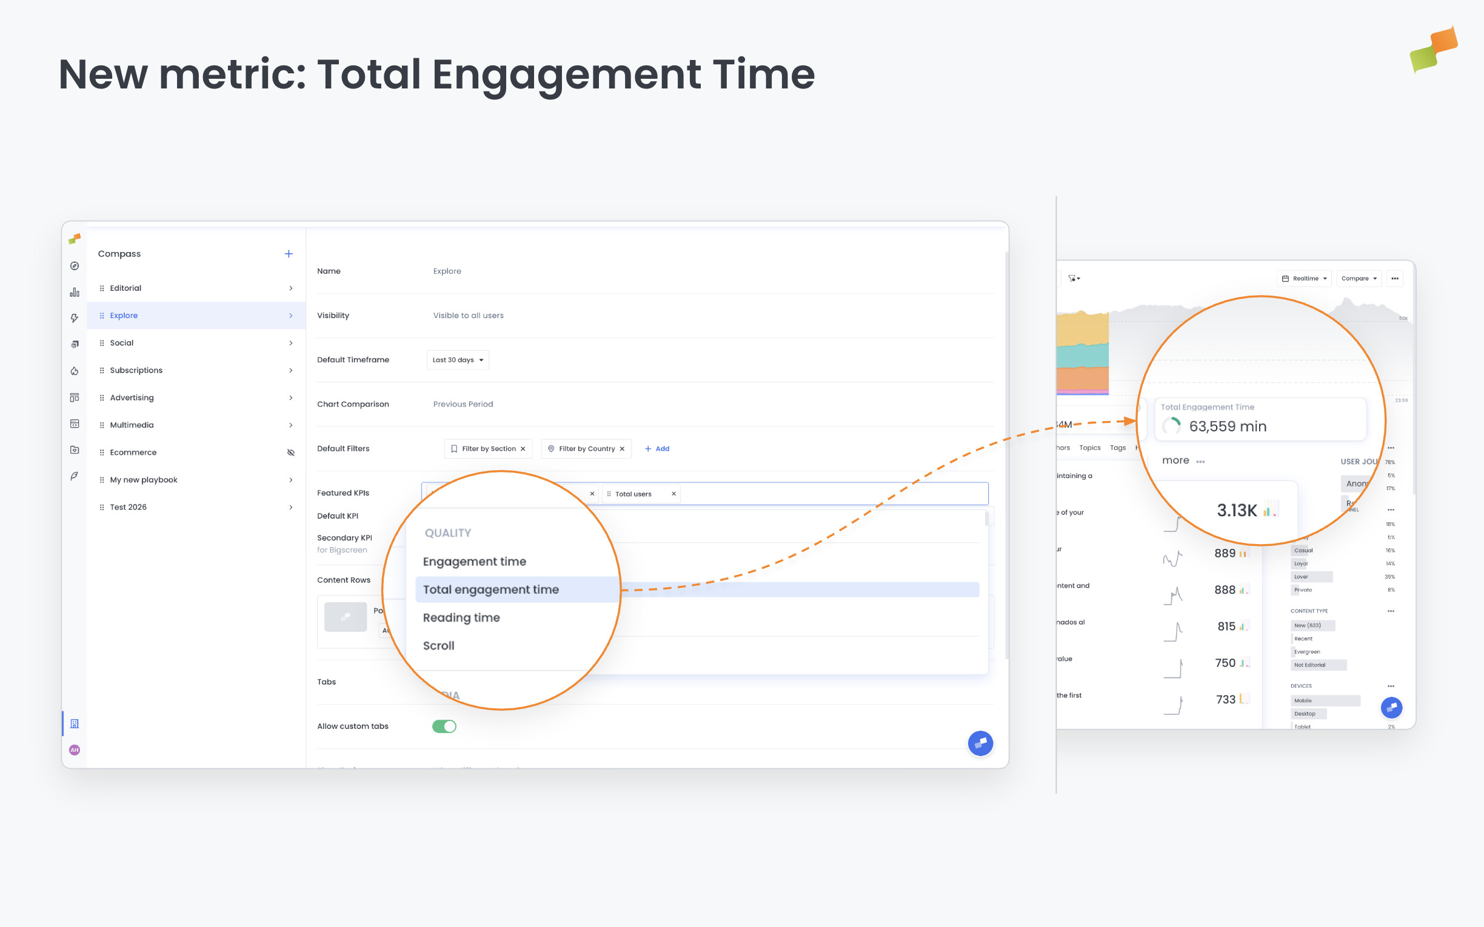Image resolution: width=1484 pixels, height=927 pixels.
Task: Open the Last 30 days timeframe dropdown
Action: point(458,360)
